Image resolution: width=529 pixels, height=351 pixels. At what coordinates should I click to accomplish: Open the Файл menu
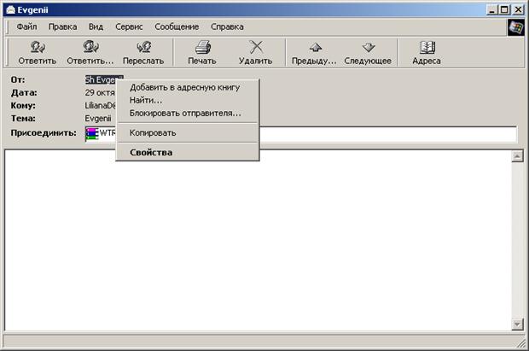point(26,26)
